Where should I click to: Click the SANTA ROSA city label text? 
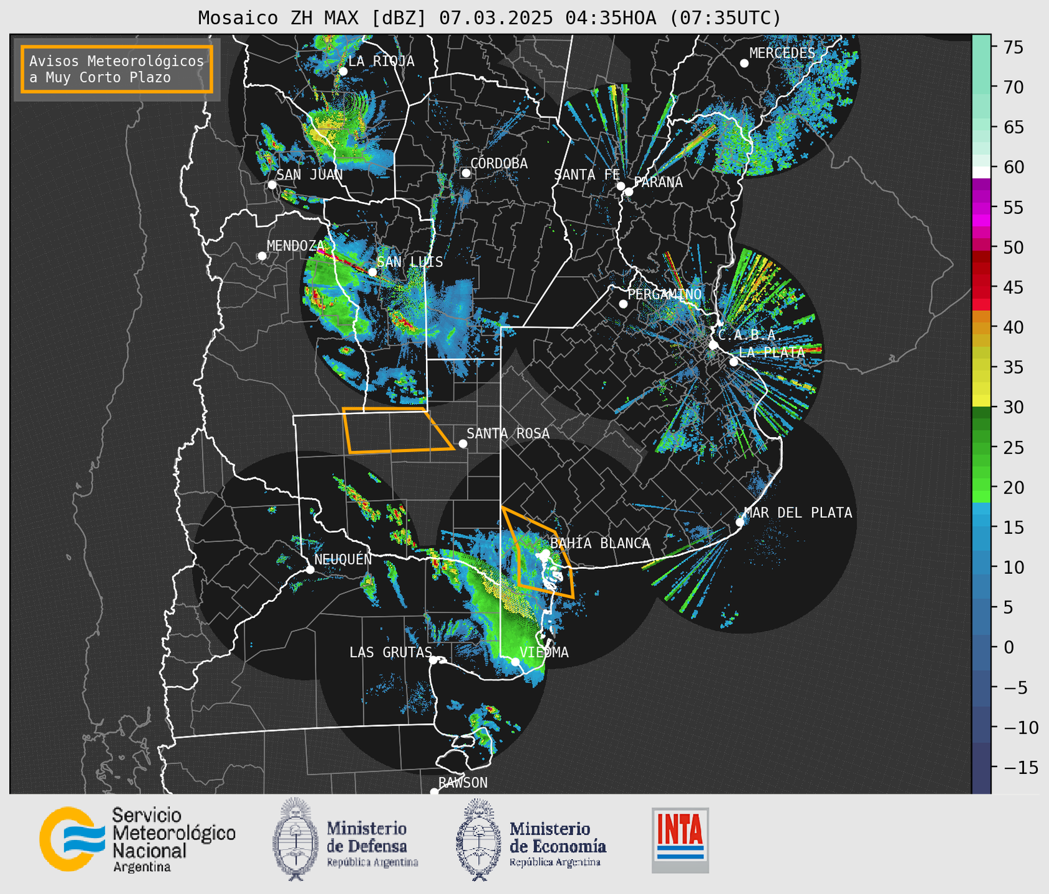(508, 433)
